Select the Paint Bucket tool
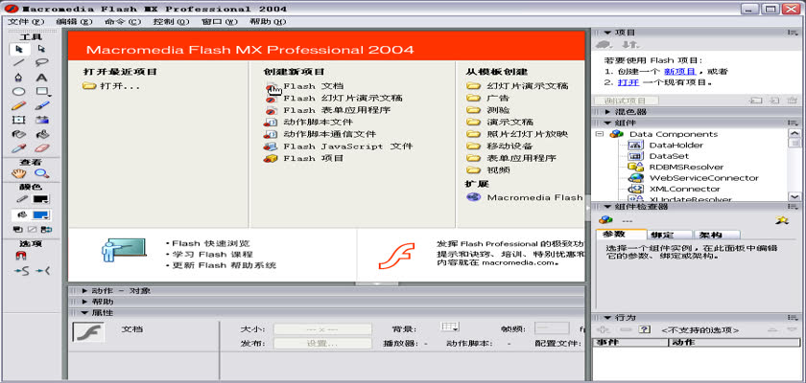The height and width of the screenshot is (383, 806). coord(41,134)
